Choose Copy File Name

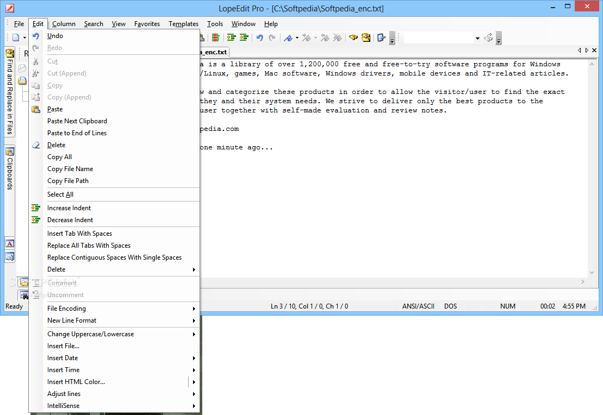coord(114,169)
